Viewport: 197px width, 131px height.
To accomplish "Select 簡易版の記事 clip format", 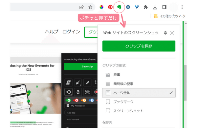I will (139, 84).
